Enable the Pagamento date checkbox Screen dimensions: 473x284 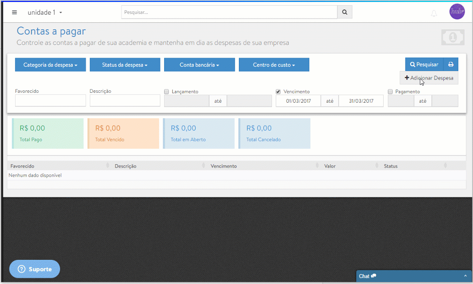(390, 91)
